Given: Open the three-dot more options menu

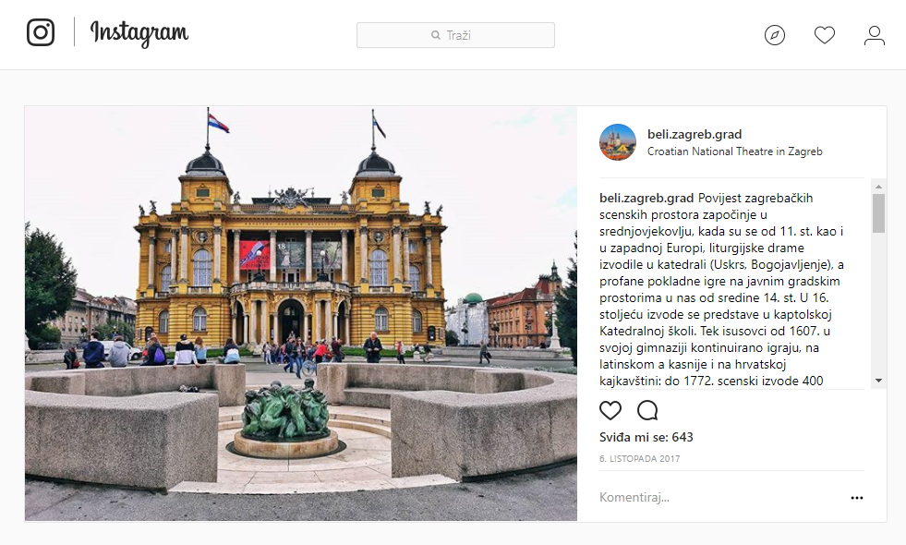Looking at the screenshot, I should click(857, 498).
